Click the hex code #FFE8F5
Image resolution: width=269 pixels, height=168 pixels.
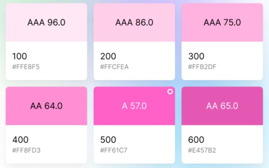click(26, 67)
